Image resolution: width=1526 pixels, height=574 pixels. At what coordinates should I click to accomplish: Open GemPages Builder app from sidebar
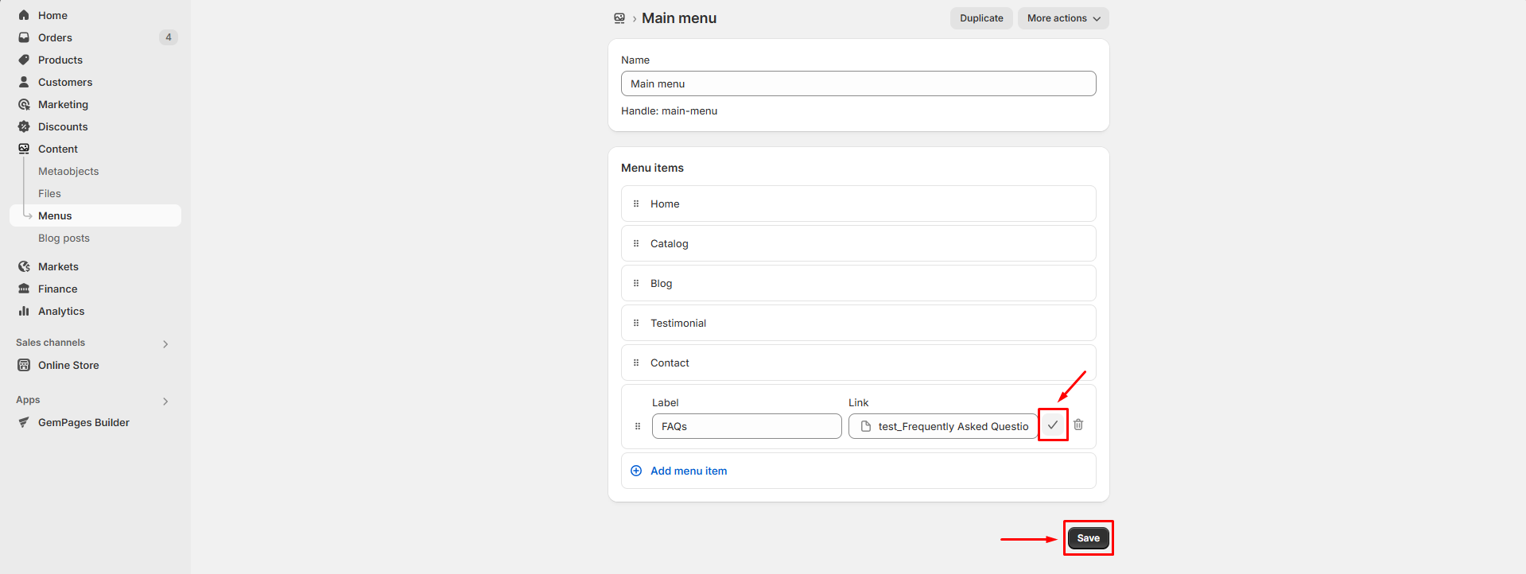click(83, 423)
